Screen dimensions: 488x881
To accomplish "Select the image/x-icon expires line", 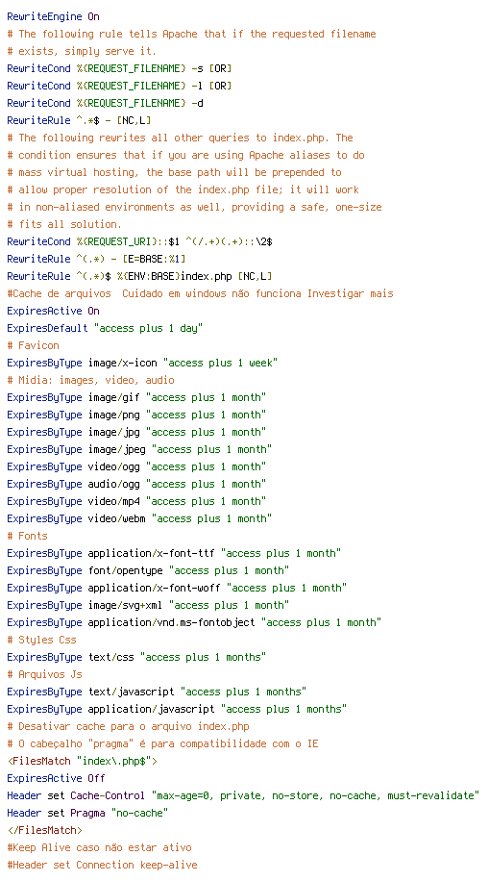I will click(142, 363).
